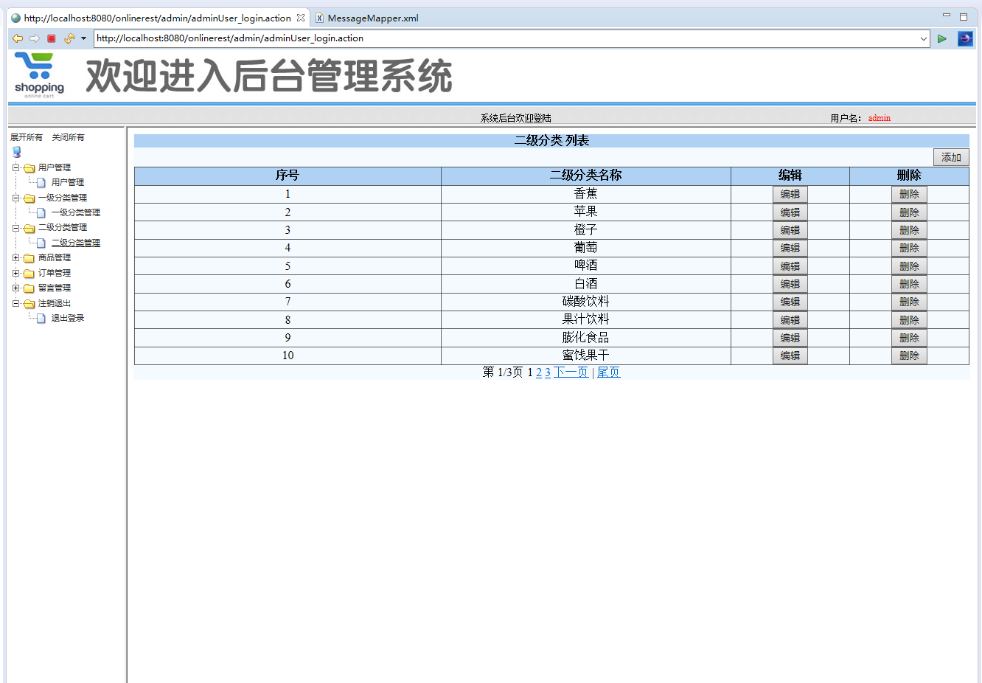Click the 添加 button to add category

pyautogui.click(x=950, y=156)
